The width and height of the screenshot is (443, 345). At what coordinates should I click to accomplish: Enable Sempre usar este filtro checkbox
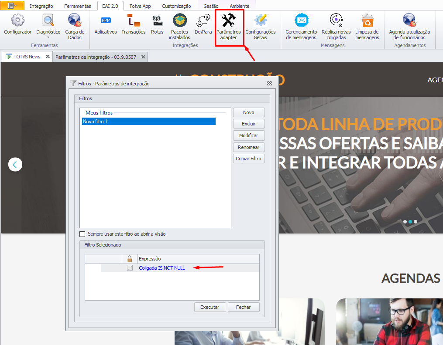(x=82, y=234)
